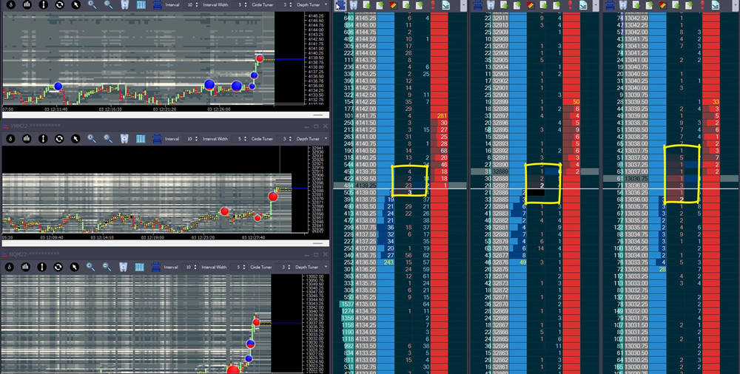Screen dimensions: 740x374
Task: Zoom in on the YMM22 chart
Action: click(92, 139)
